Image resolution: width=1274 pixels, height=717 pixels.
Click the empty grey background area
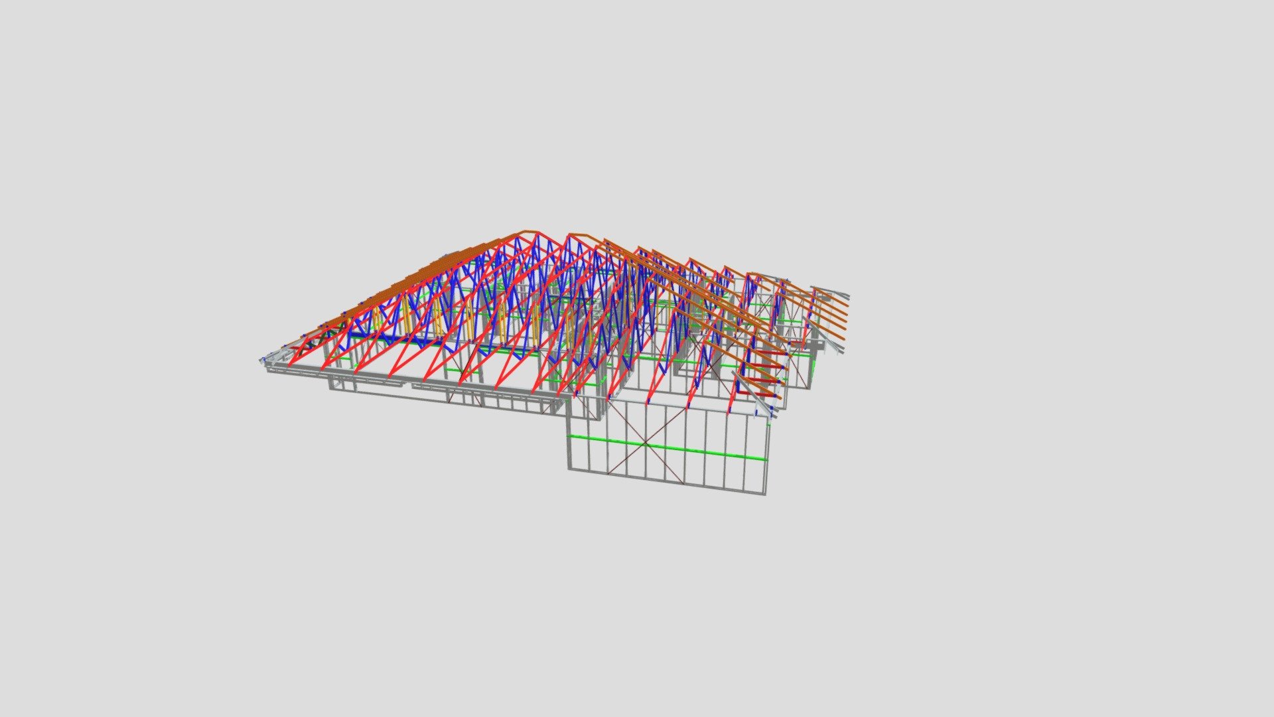pyautogui.click(x=265, y=564)
